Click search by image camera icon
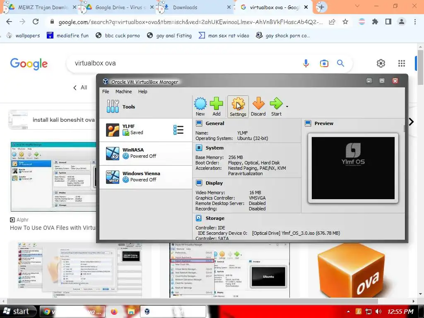The image size is (424, 318). pyautogui.click(x=324, y=63)
